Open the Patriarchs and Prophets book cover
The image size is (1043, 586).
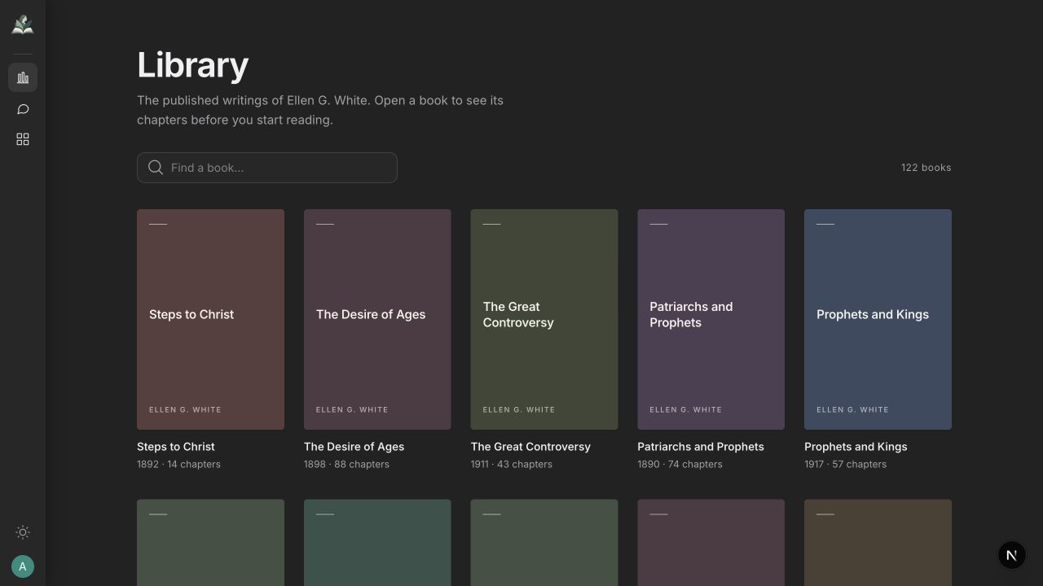(711, 319)
